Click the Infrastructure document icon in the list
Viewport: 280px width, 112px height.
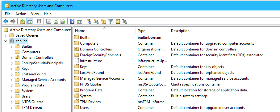point(77,61)
